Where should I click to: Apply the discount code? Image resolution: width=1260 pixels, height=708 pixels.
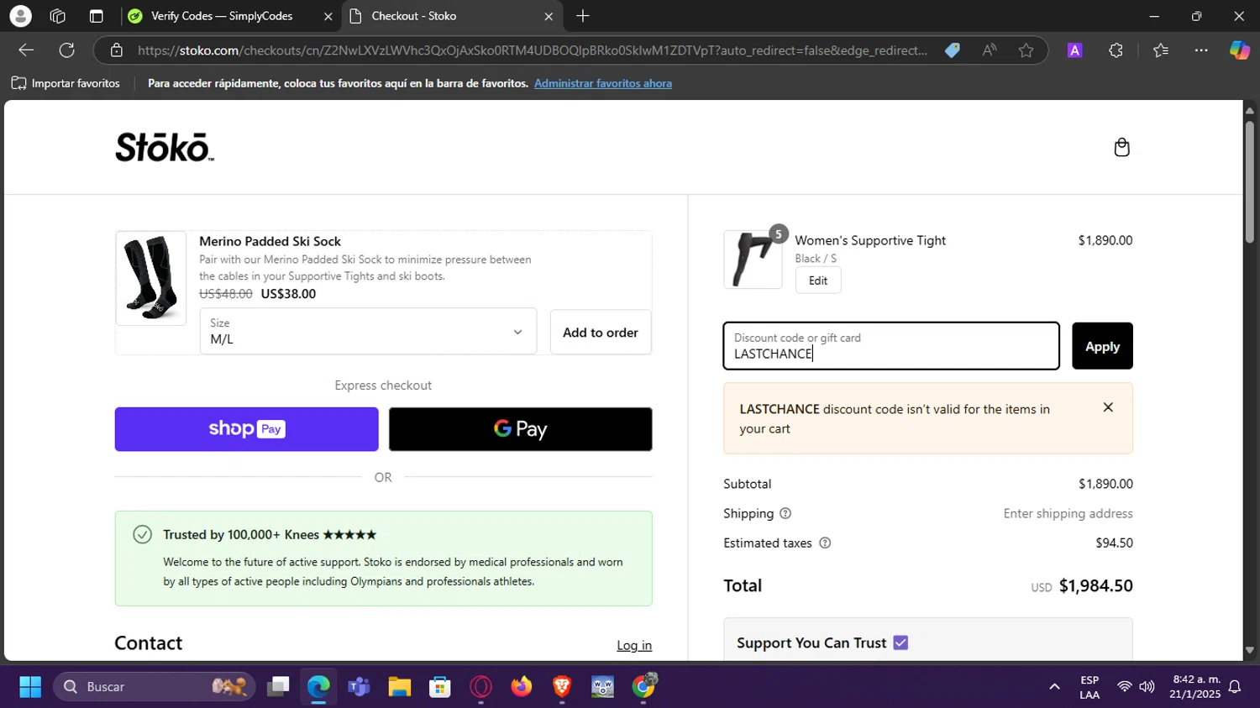[x=1102, y=346]
